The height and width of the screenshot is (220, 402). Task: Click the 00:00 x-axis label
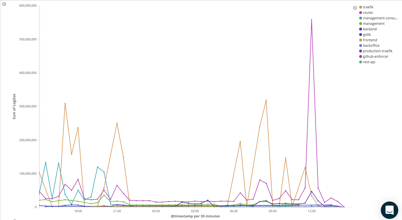(156, 211)
